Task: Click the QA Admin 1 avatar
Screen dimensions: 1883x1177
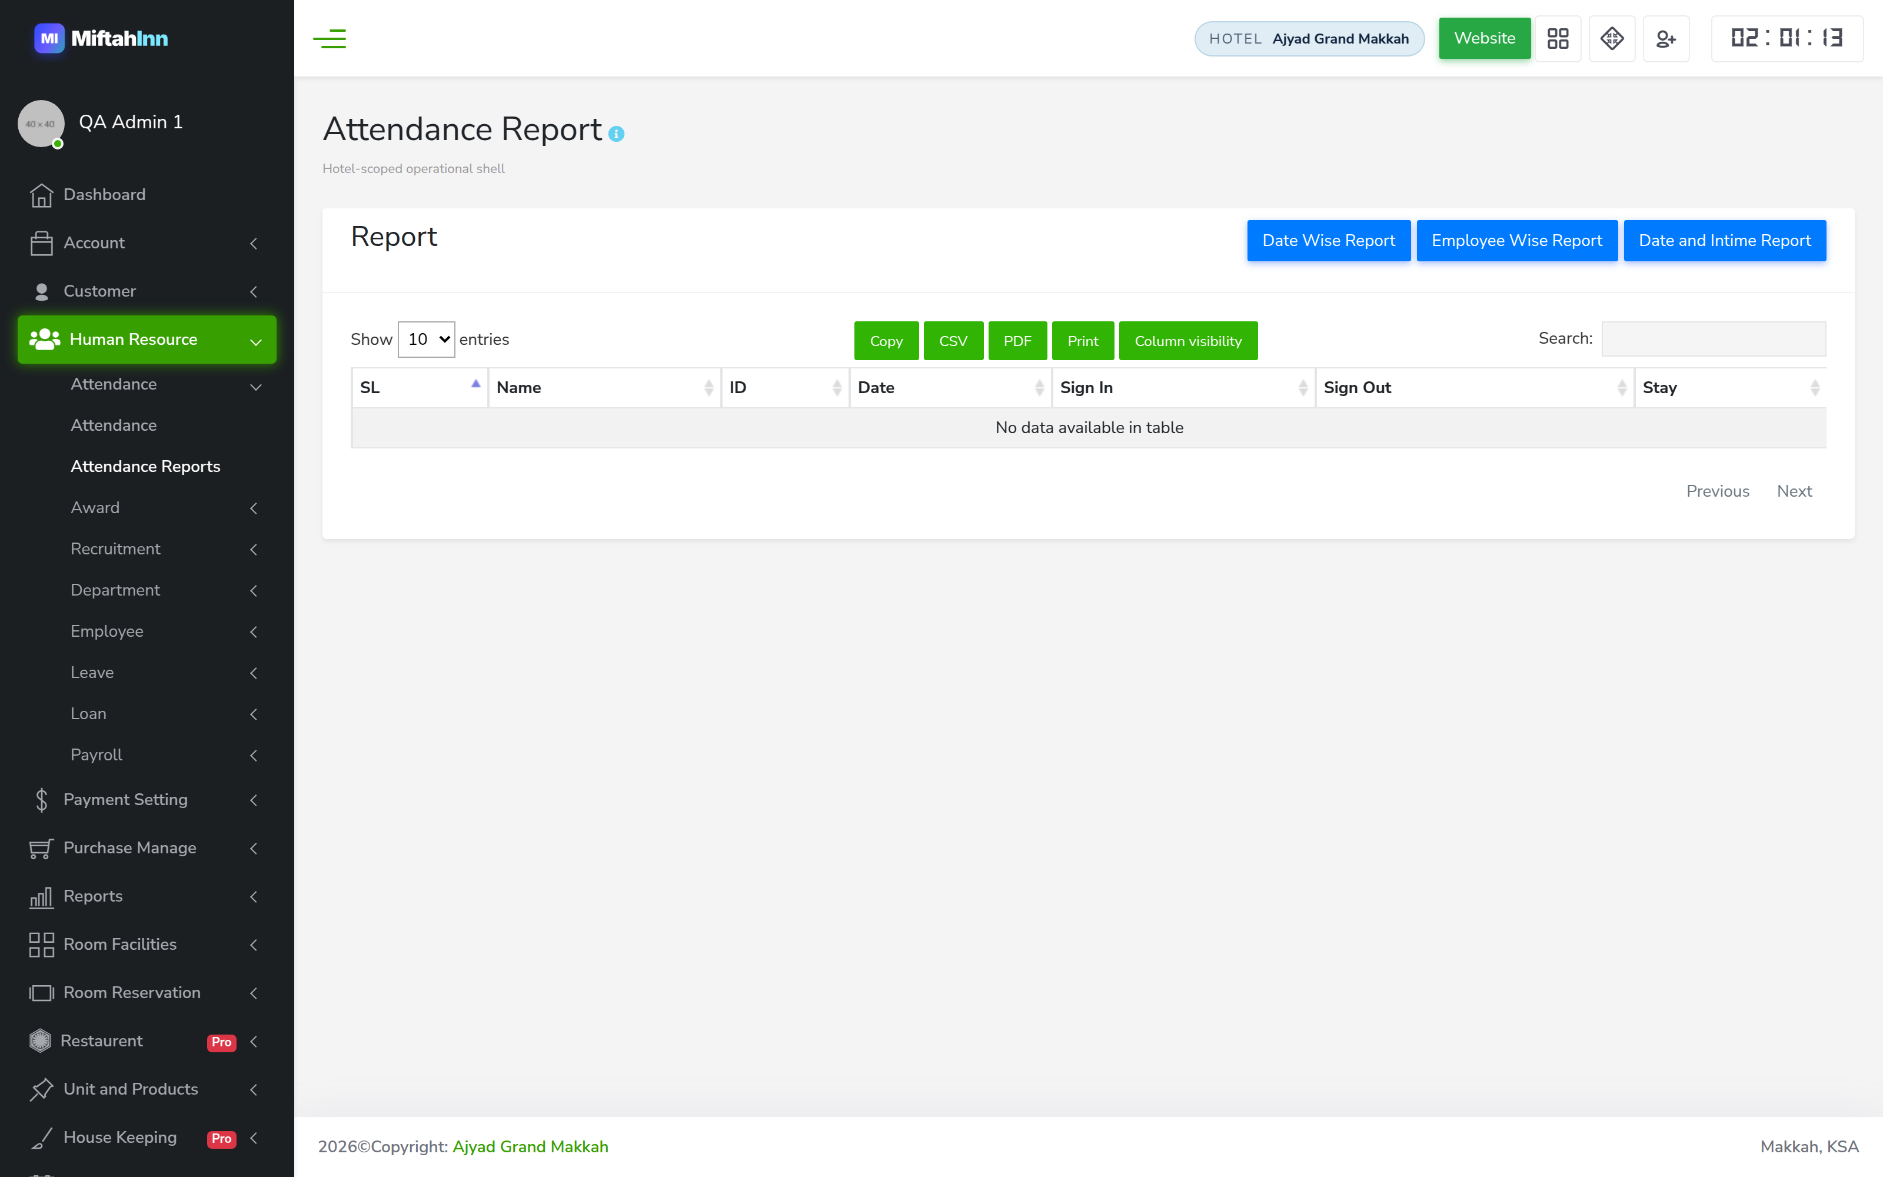Action: coord(41,123)
